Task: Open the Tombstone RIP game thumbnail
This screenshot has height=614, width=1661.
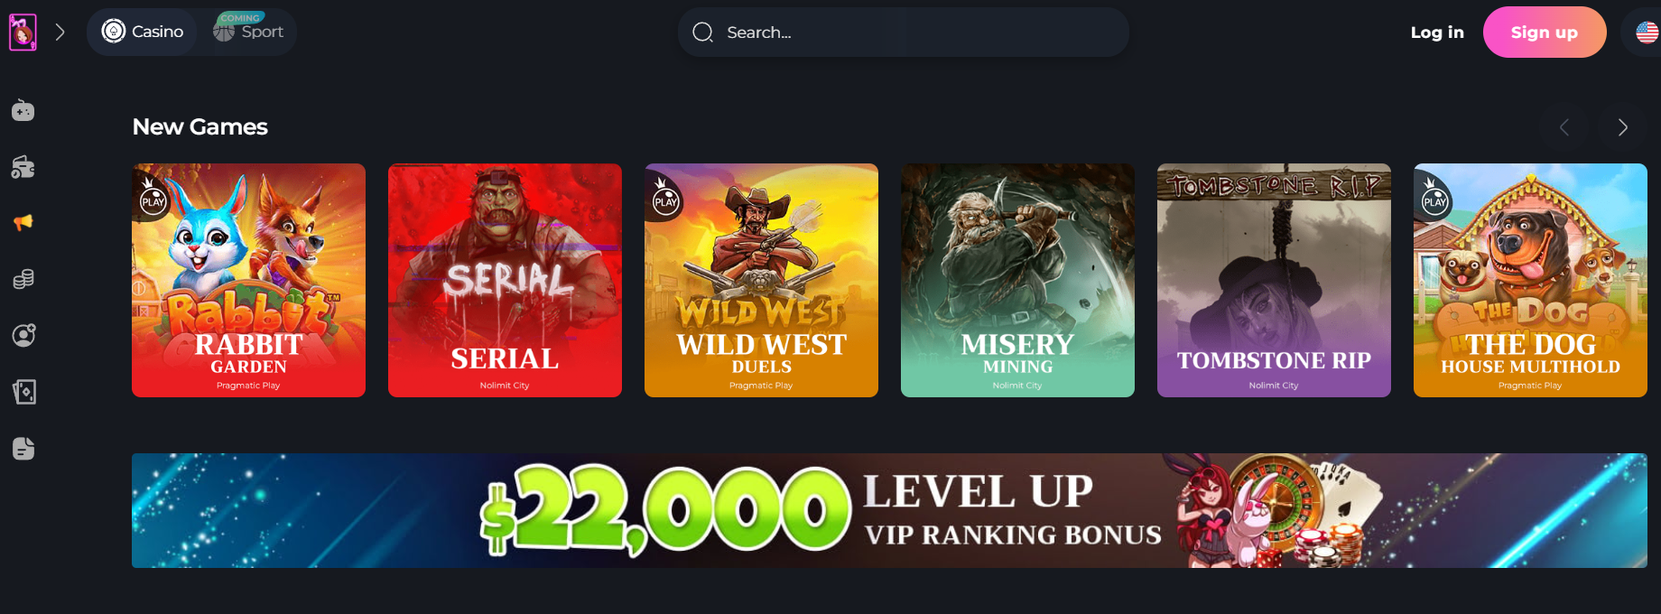Action: (x=1274, y=280)
